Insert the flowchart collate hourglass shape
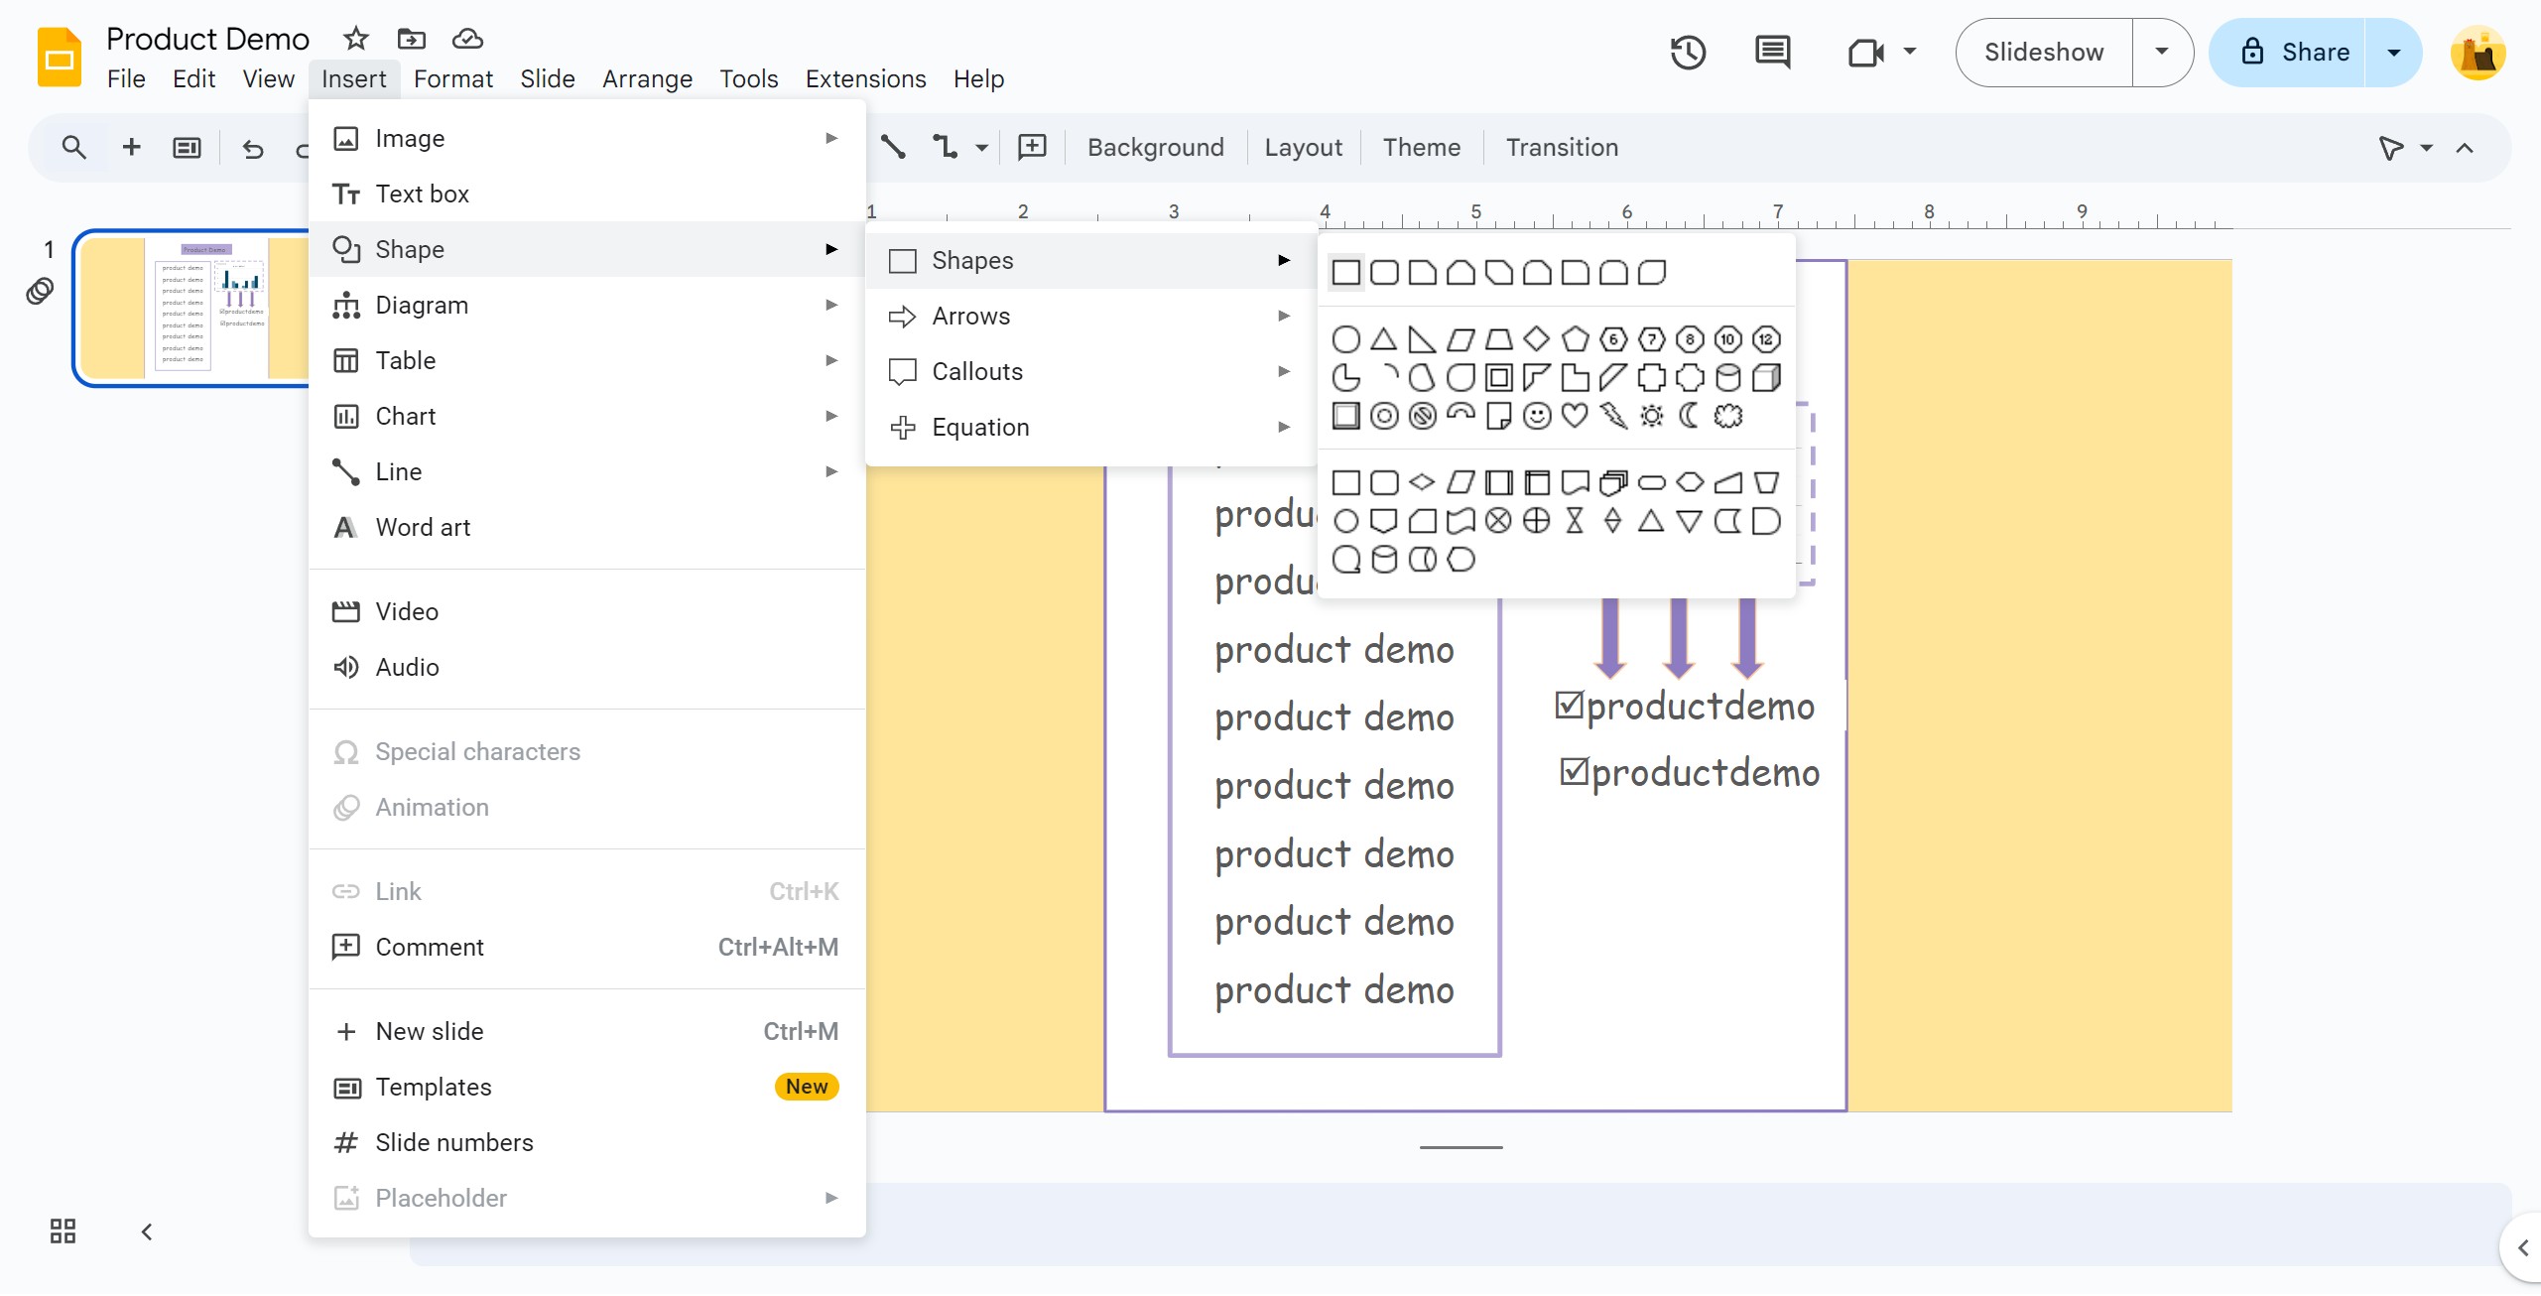 [x=1575, y=521]
